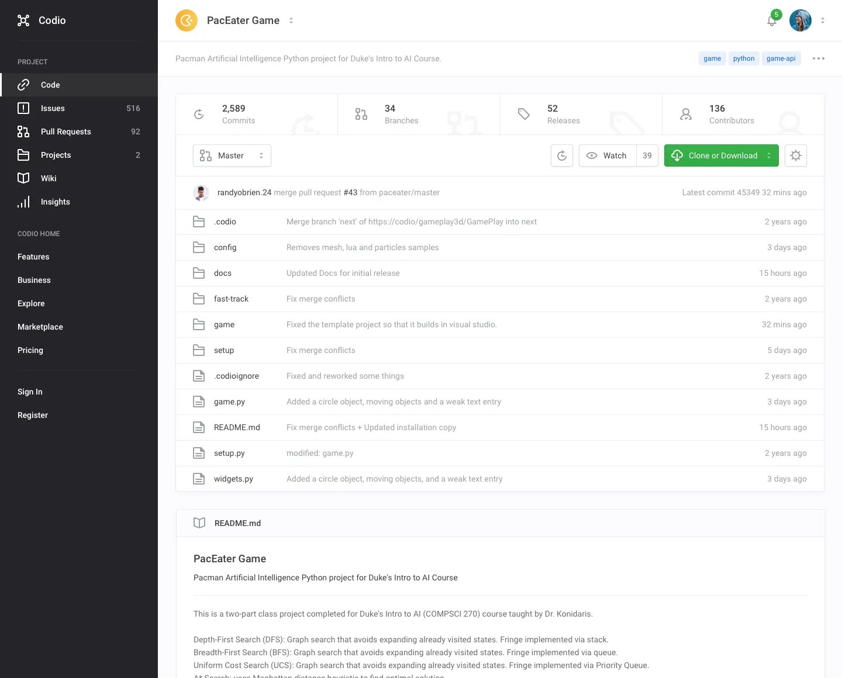Viewport: 842px width, 678px height.
Task: Click the Wiki book icon
Action: [23, 178]
